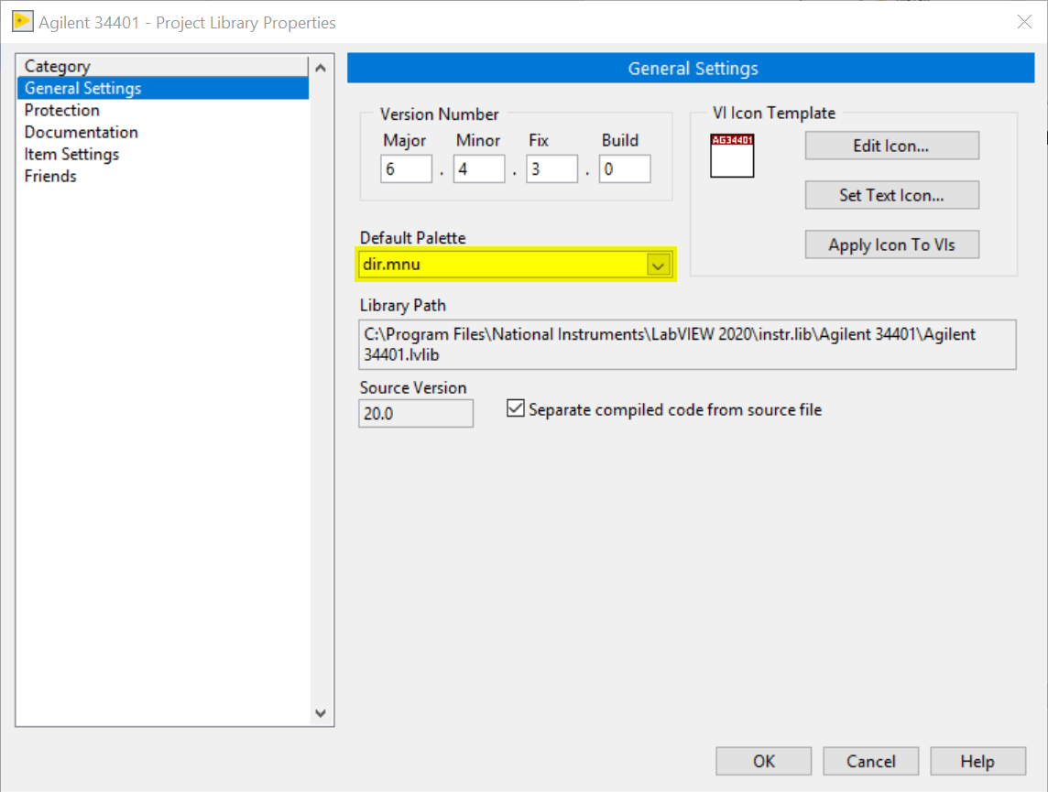Click the Fix version number field
This screenshot has width=1048, height=792.
[x=552, y=169]
